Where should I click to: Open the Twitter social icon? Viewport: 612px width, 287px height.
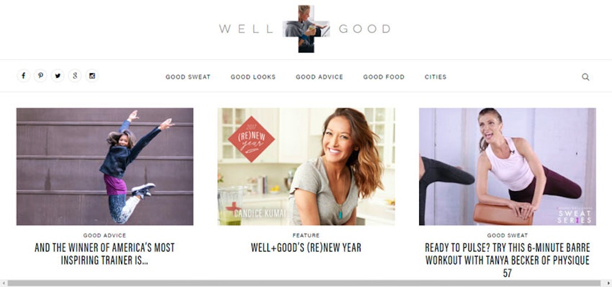click(x=58, y=76)
